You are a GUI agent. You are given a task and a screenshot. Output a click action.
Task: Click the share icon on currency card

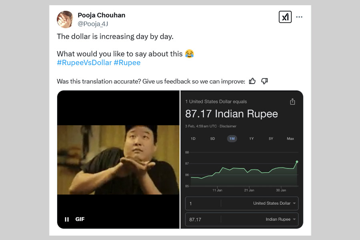292,102
